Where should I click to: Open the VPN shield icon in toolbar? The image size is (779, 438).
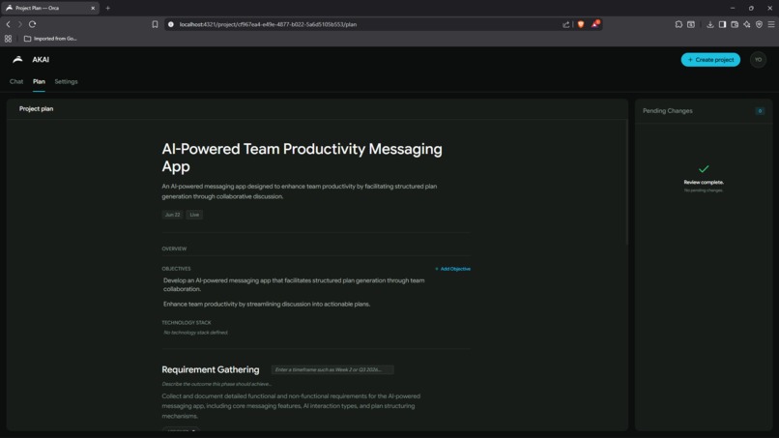point(759,24)
